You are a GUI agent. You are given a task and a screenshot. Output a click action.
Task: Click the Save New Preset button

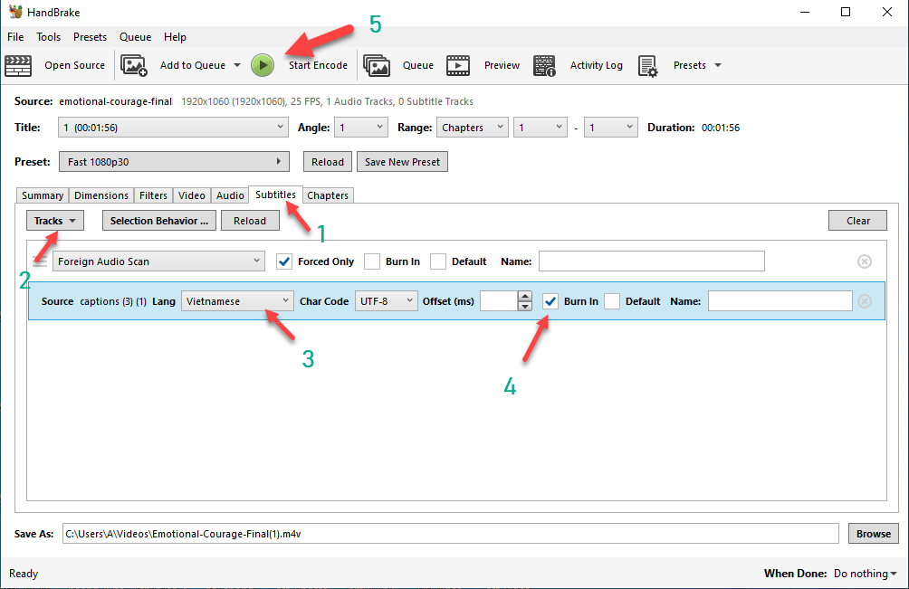pyautogui.click(x=402, y=162)
